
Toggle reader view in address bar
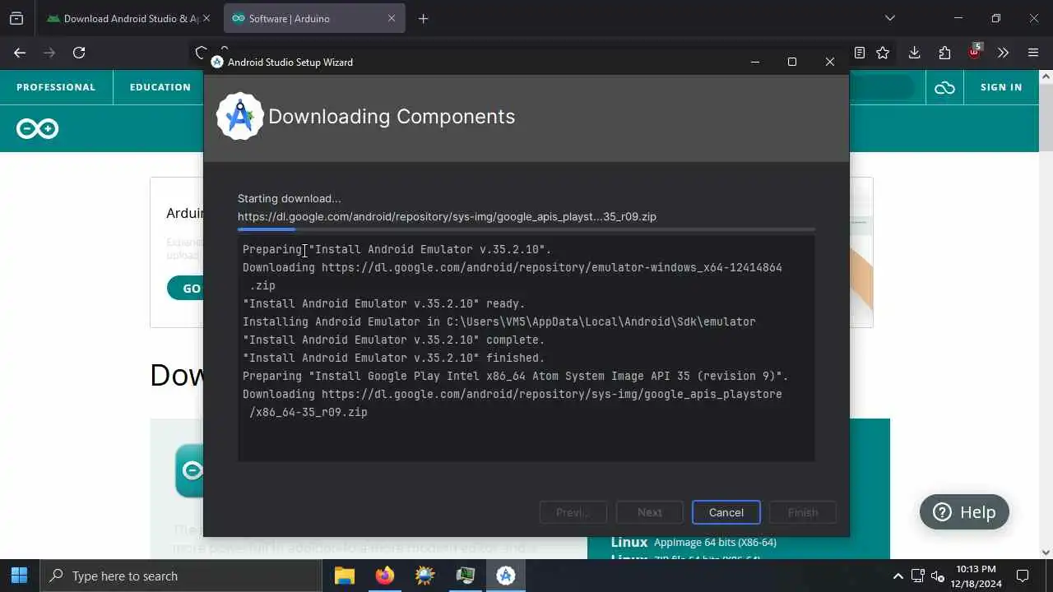860,53
